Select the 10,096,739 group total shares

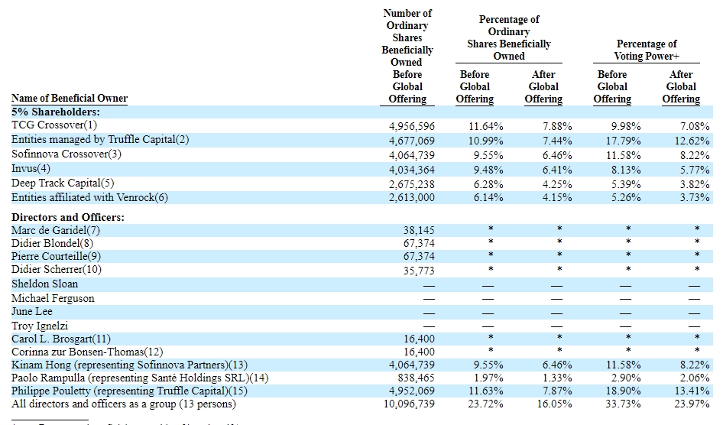(x=409, y=404)
